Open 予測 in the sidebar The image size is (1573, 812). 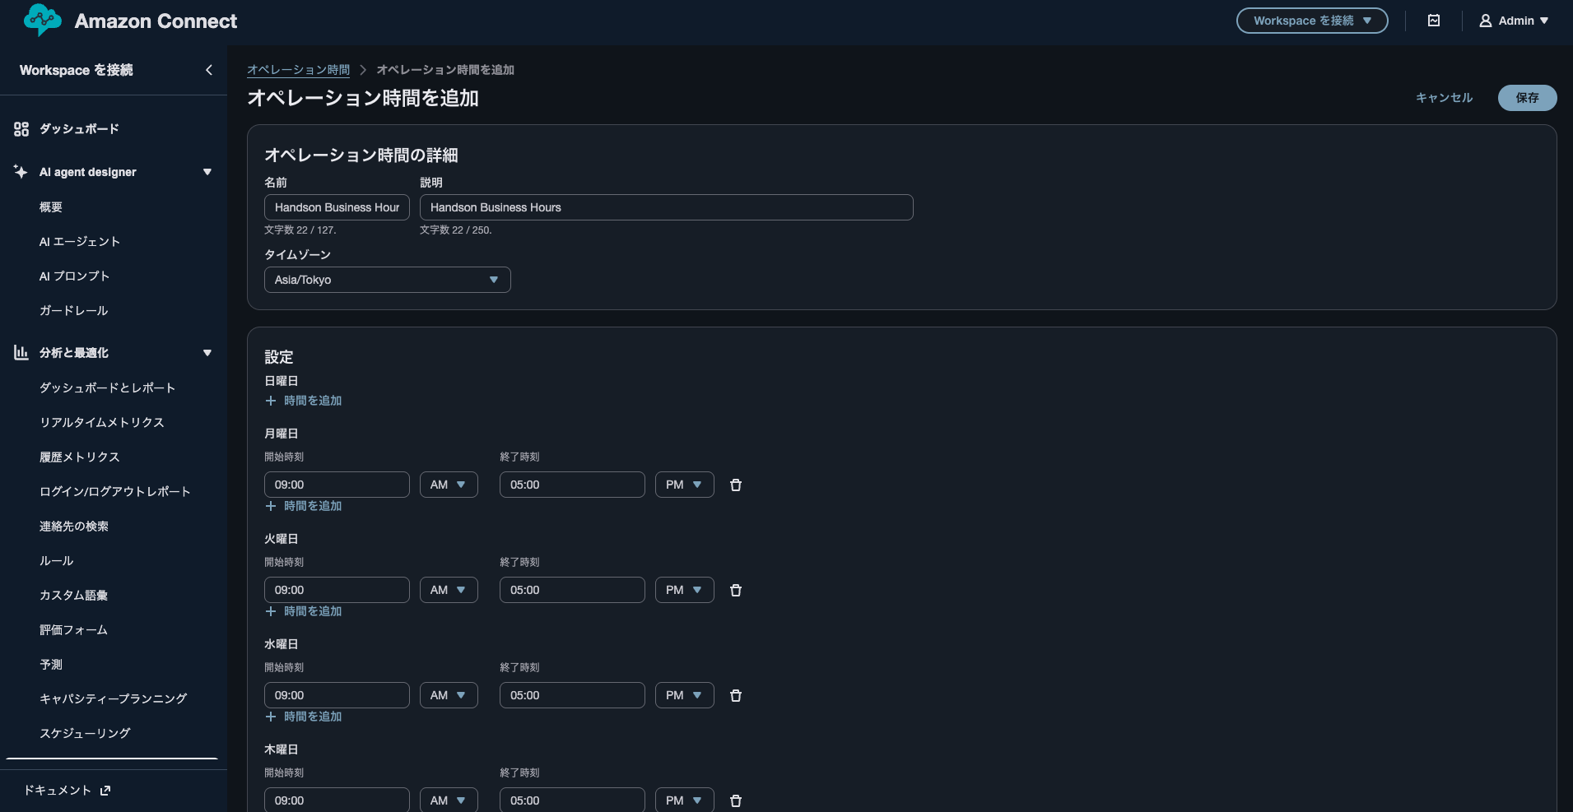51,665
